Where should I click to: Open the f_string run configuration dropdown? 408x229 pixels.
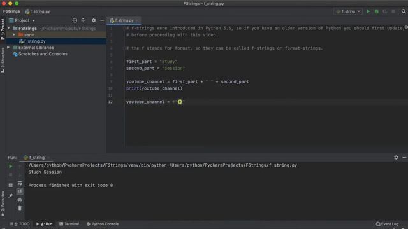click(348, 11)
